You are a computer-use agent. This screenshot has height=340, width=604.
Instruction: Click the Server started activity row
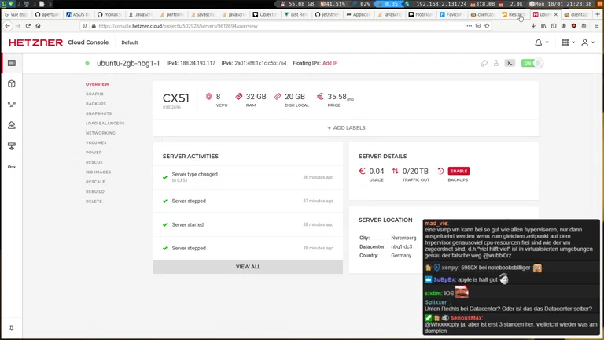[248, 224]
